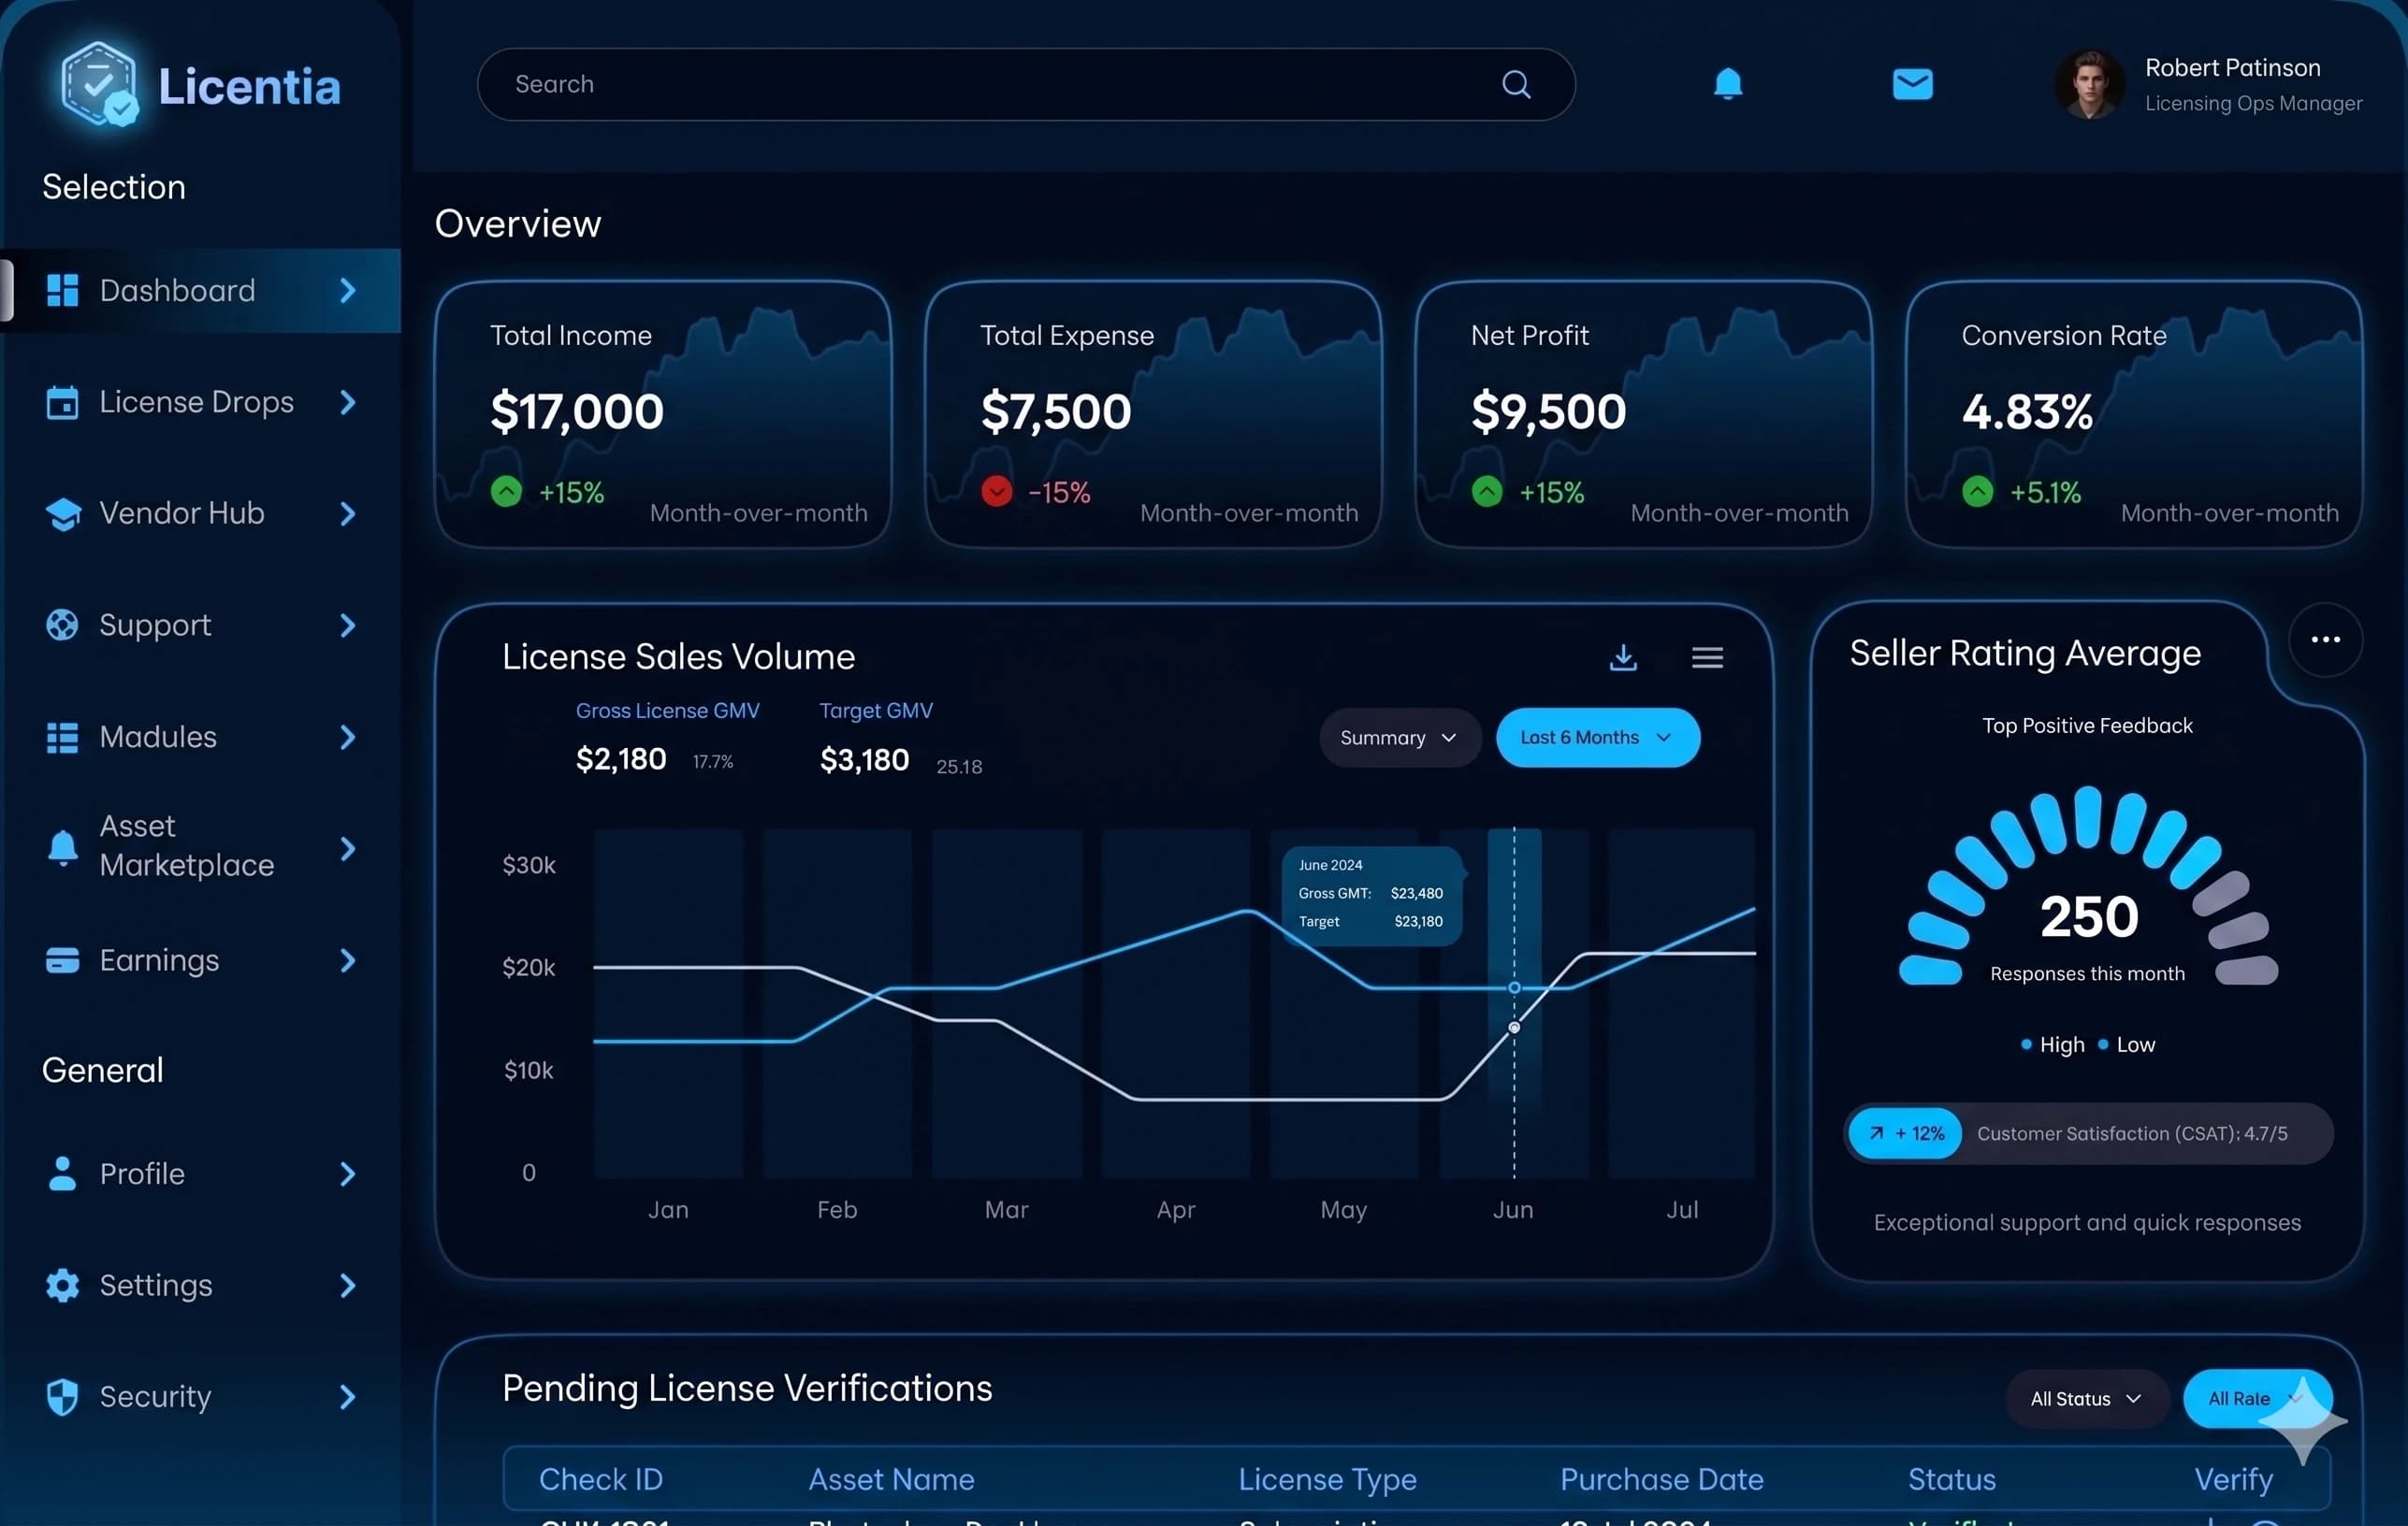Click the Earnings card icon
This screenshot has width=2408, height=1526.
click(x=62, y=960)
